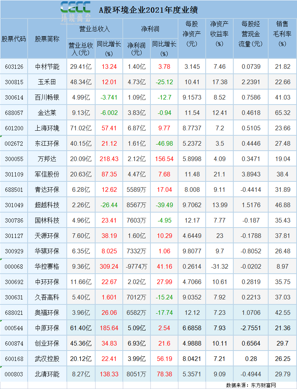Click the 华控赛格 net profit -9774万 cell
Image resolution: width=297 pixels, height=389 pixels.
coord(137,266)
